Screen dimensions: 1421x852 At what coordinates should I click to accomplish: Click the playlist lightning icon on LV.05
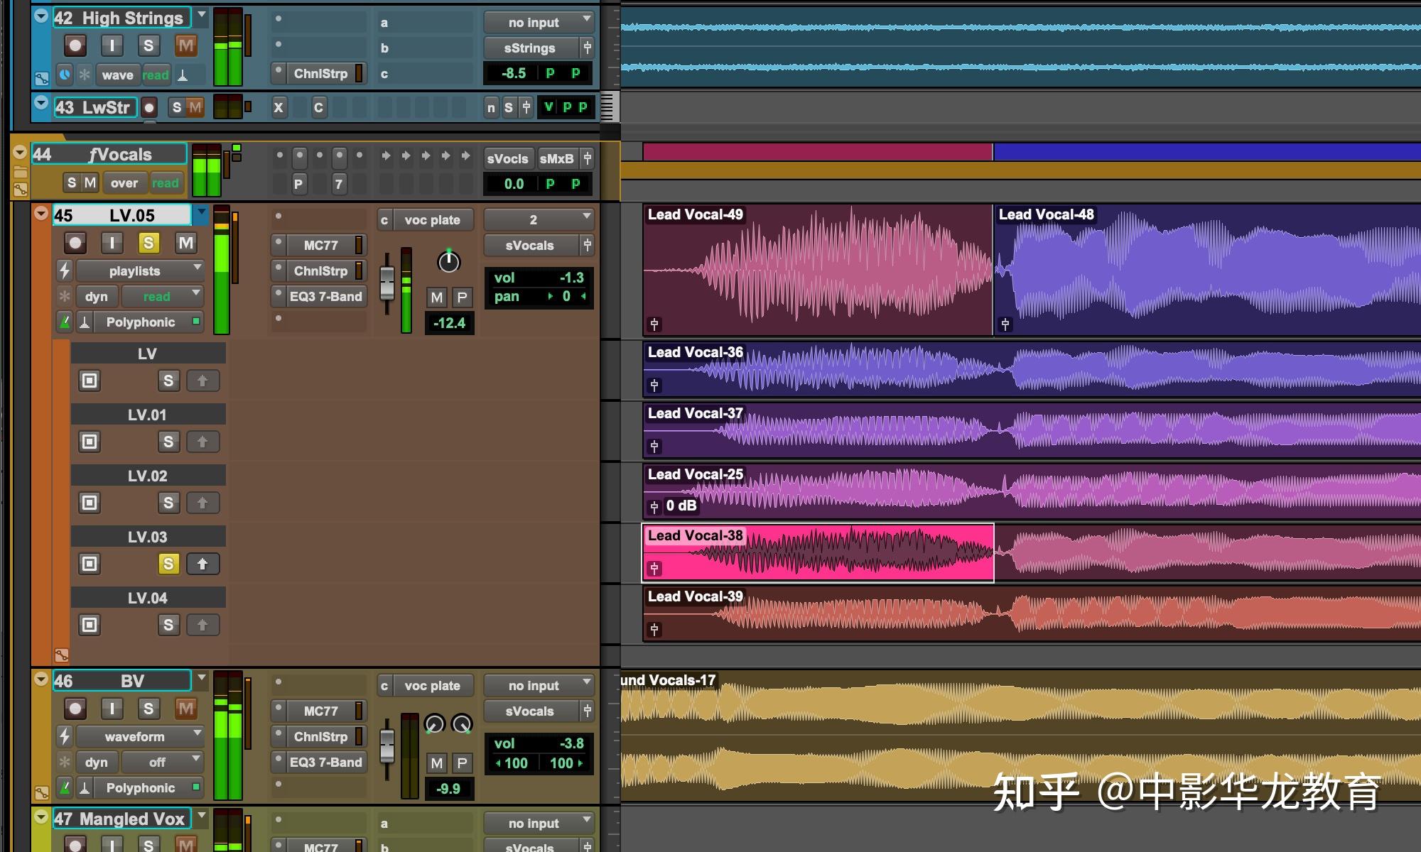(65, 271)
